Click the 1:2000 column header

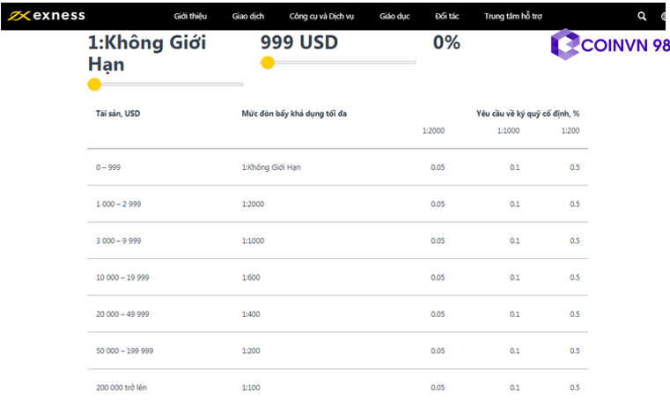coord(433,130)
